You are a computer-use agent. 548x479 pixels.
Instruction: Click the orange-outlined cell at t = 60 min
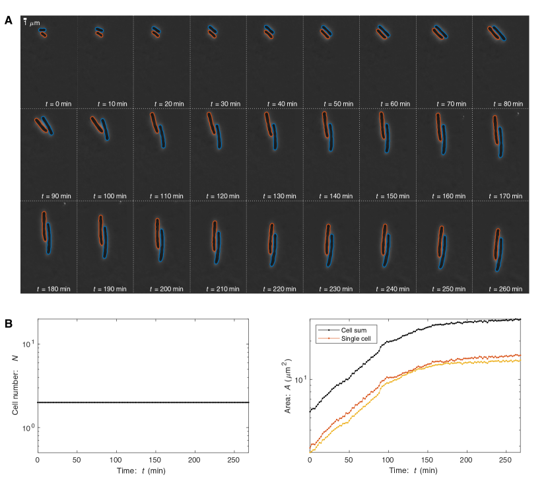click(382, 34)
